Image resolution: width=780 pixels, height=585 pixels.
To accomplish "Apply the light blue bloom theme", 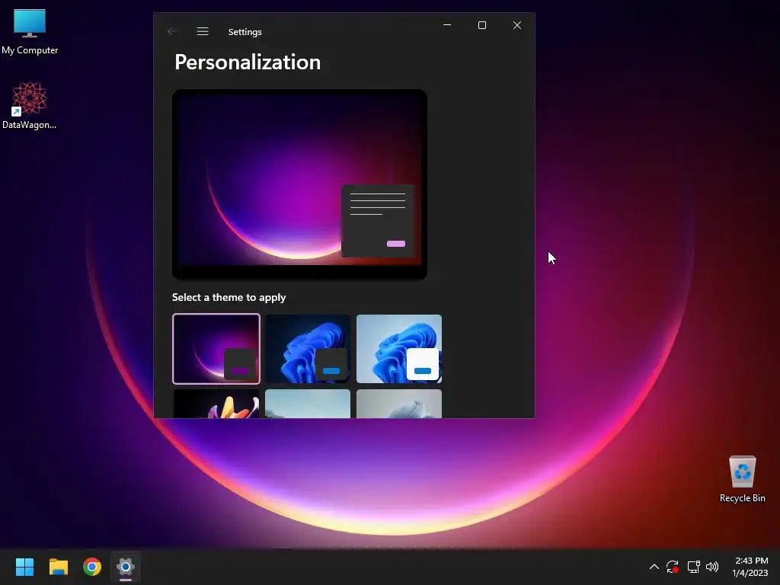I will 399,349.
